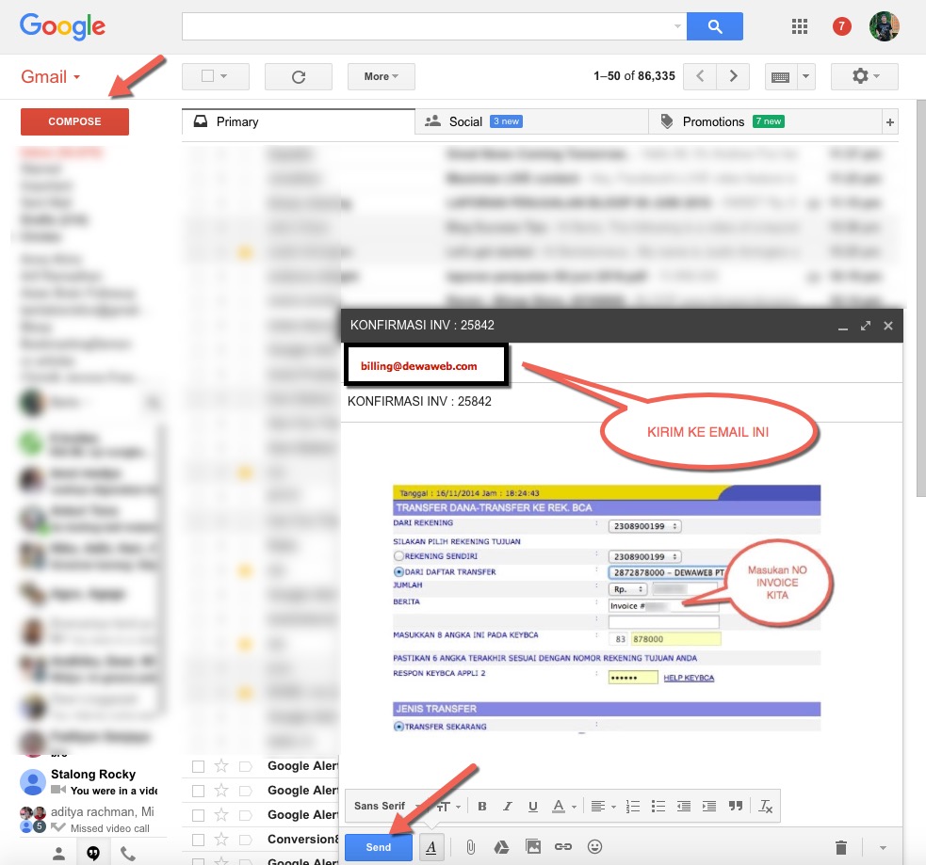926x865 pixels.
Task: Click subject field KONFIRMASI INV : 25842
Action: tap(622, 402)
